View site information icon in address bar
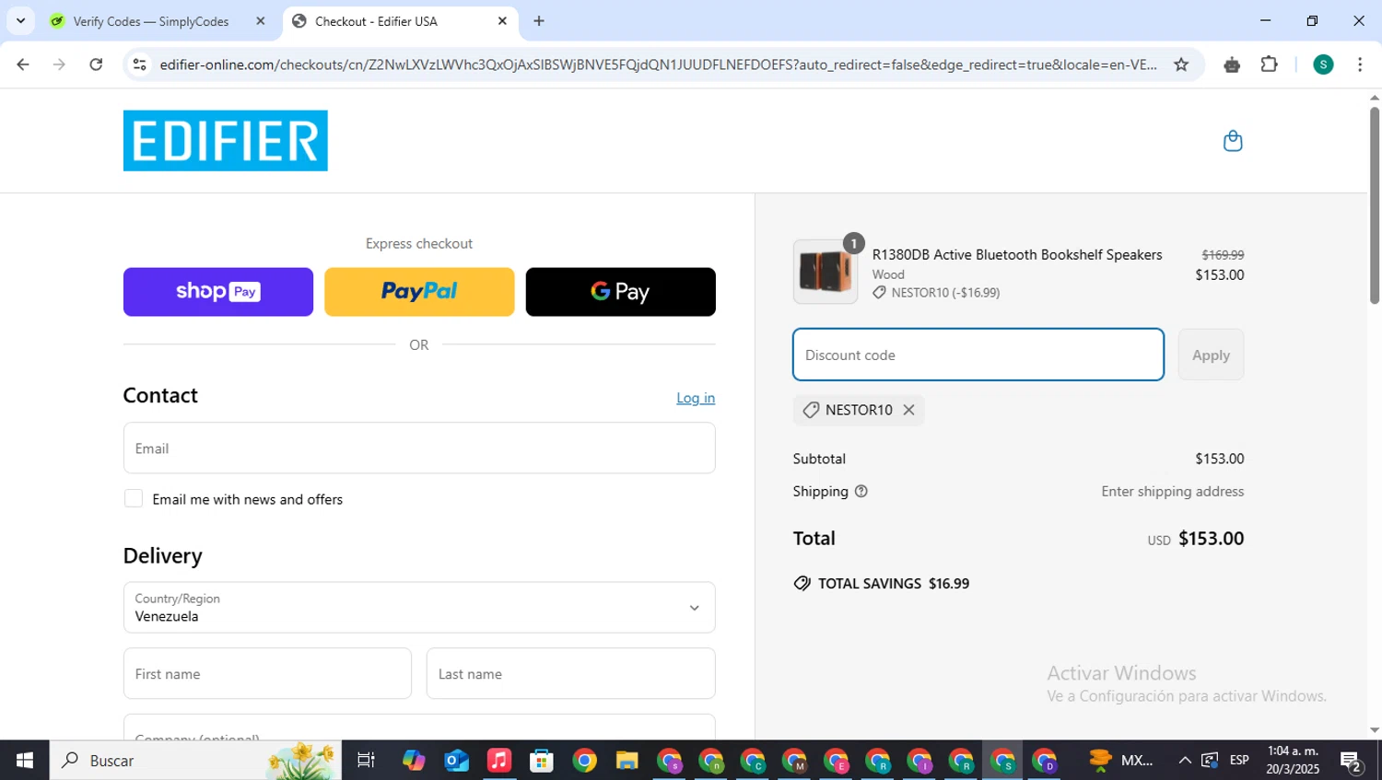The height and width of the screenshot is (780, 1382). click(x=140, y=64)
